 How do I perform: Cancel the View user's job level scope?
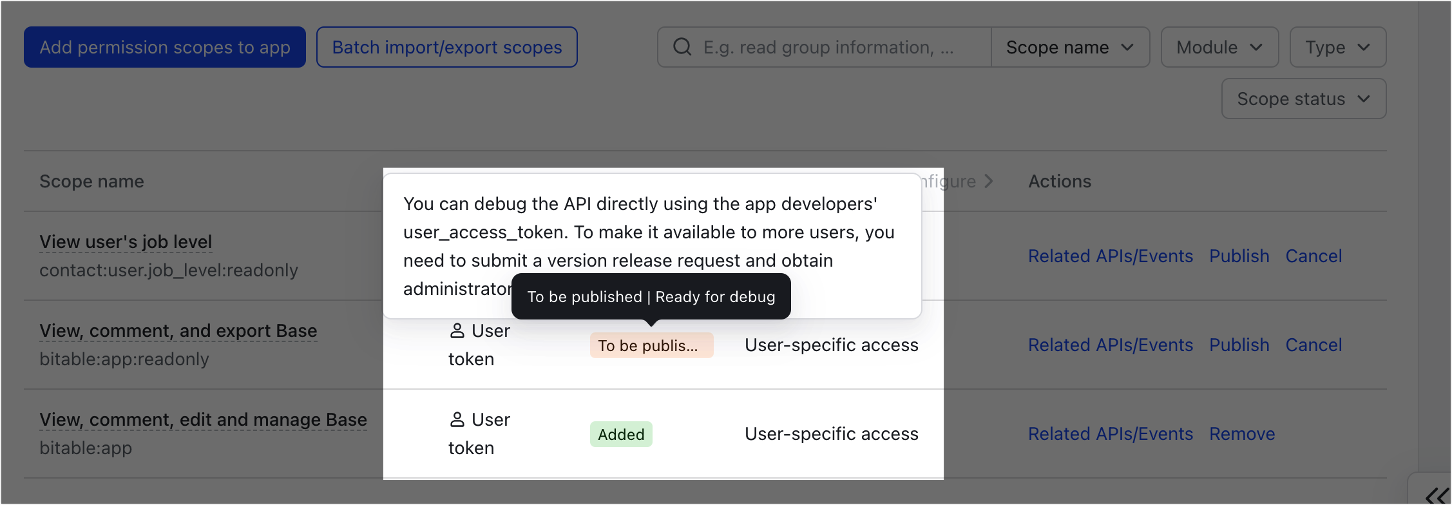[1313, 256]
